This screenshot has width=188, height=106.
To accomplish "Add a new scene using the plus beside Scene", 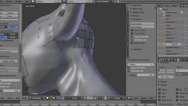I will tap(88, 1).
